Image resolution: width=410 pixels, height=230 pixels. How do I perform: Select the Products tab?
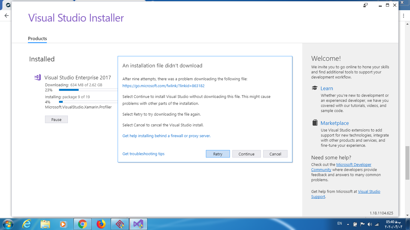(x=38, y=39)
